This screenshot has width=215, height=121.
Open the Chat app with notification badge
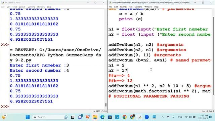point(80,117)
